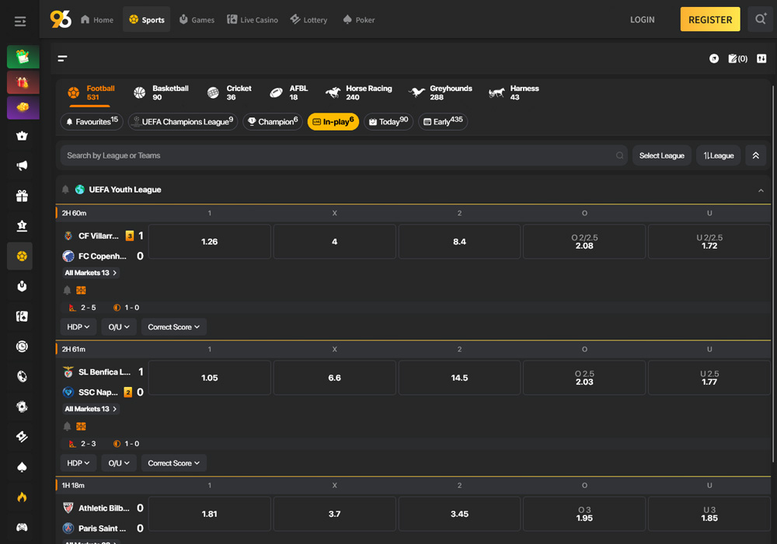777x544 pixels.
Task: Switch to the Basketball sport tab
Action: (162, 92)
